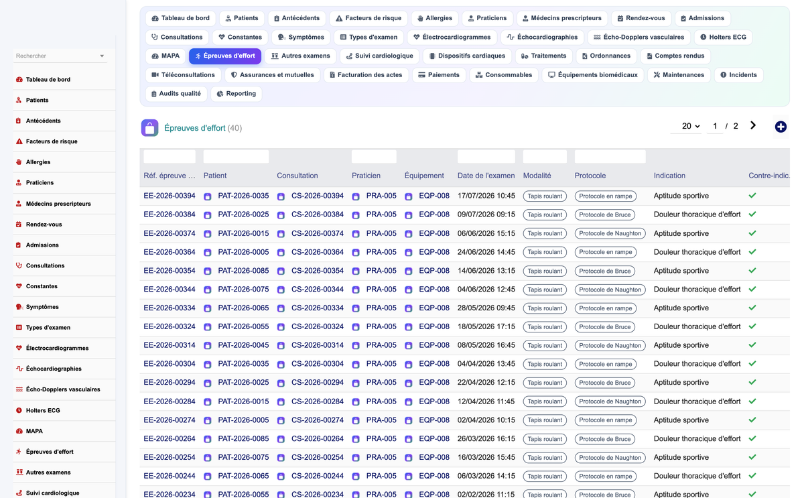This screenshot has width=804, height=498.
Task: Open record link EE-2026-00394
Action: (170, 196)
